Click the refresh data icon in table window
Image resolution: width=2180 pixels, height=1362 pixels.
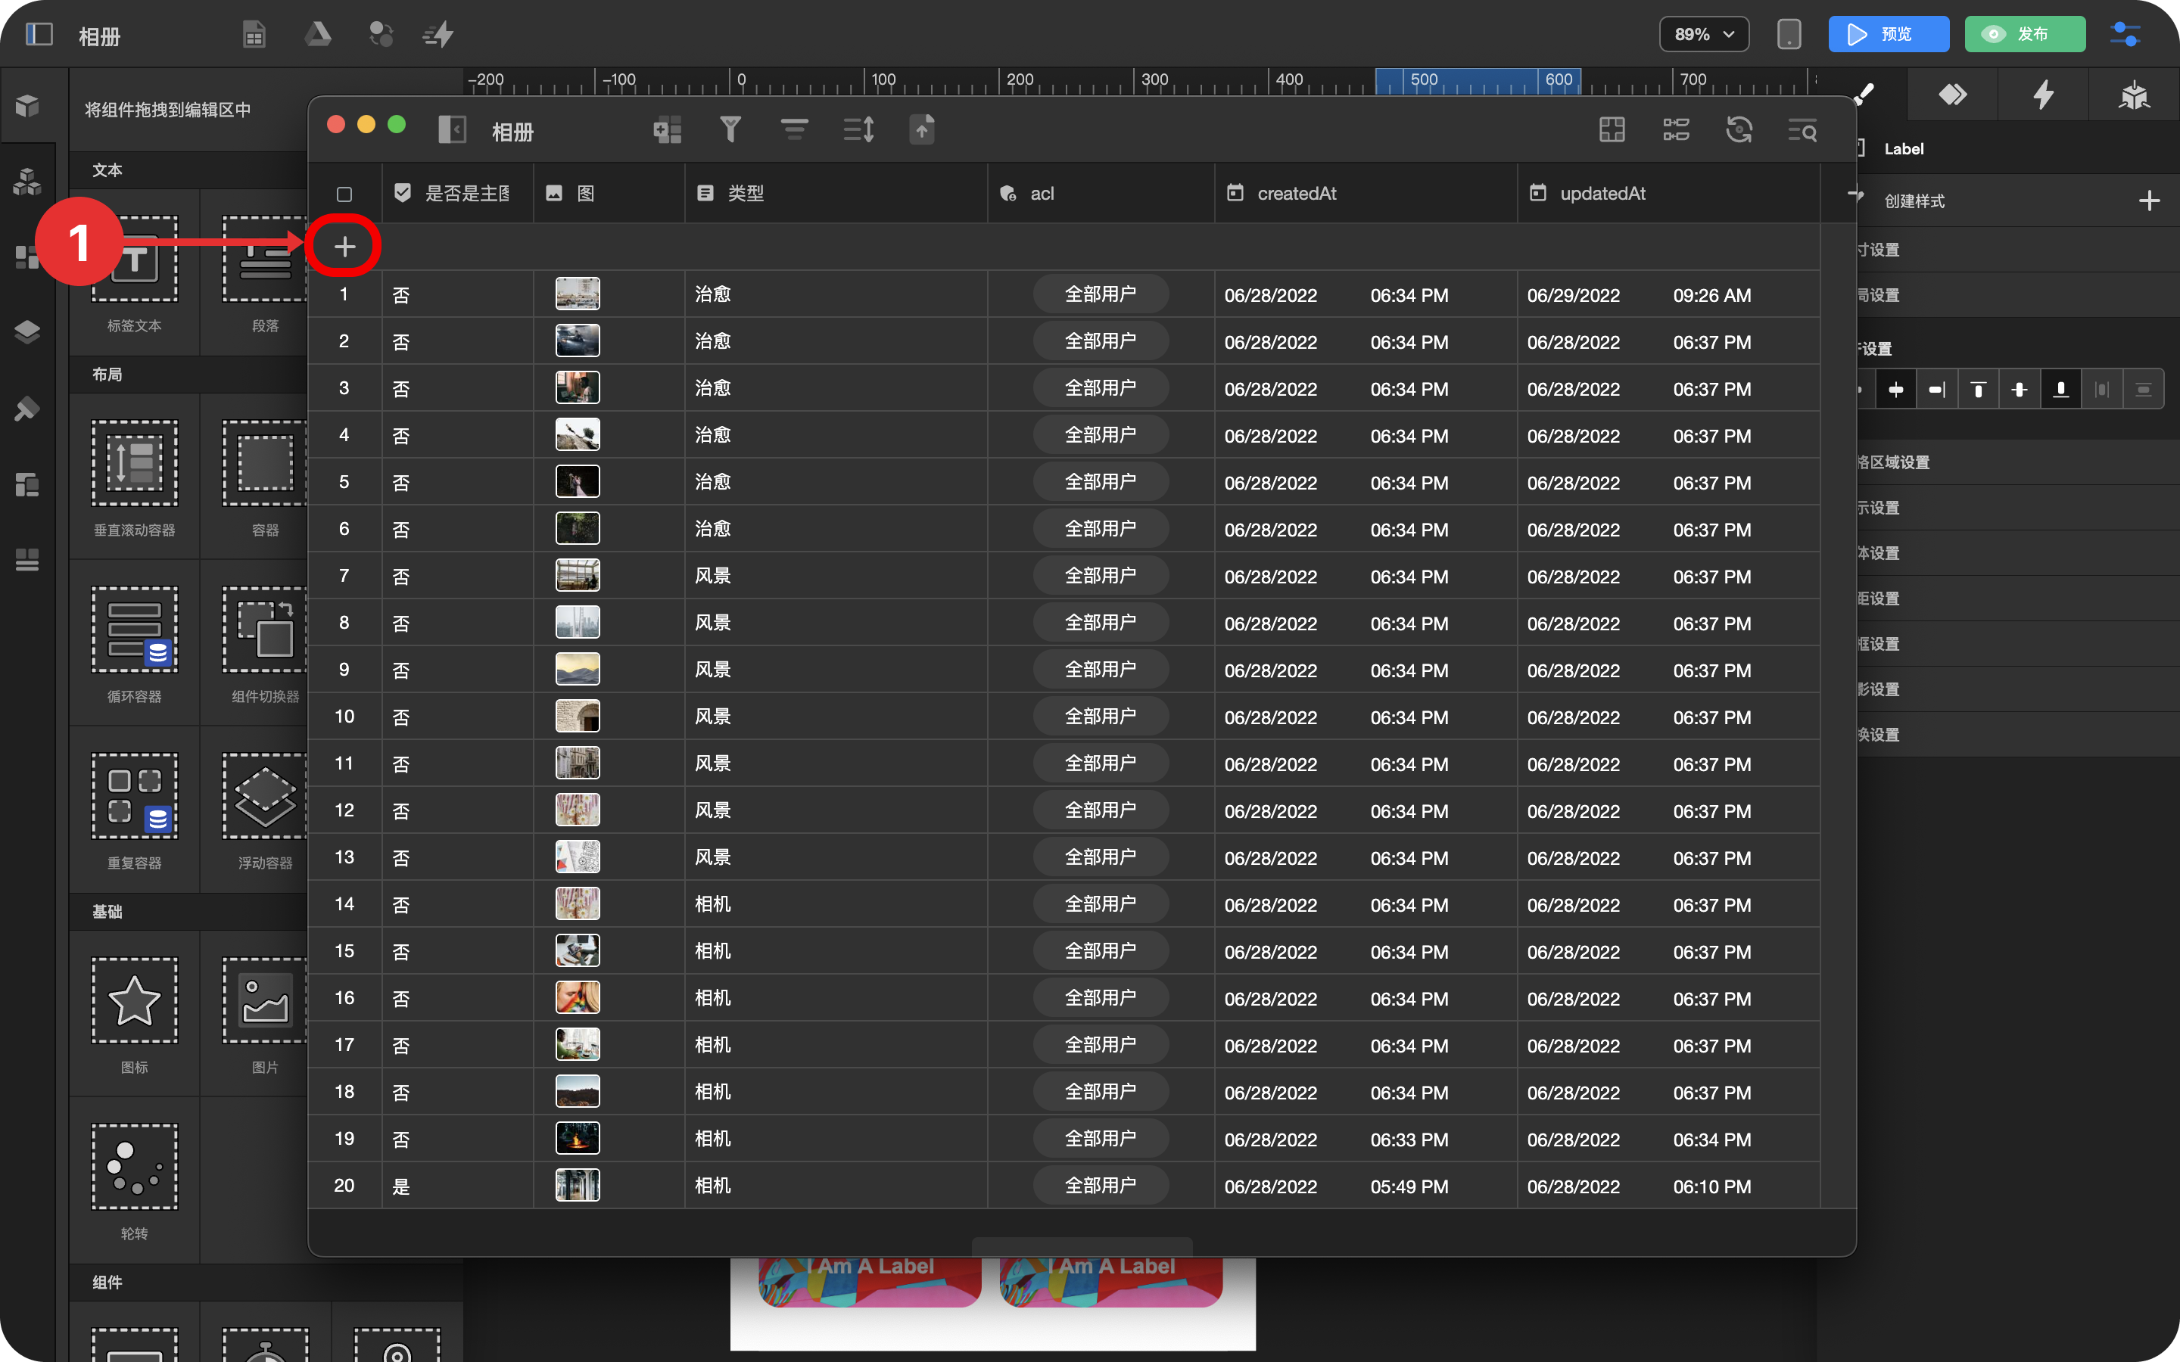[x=1739, y=129]
